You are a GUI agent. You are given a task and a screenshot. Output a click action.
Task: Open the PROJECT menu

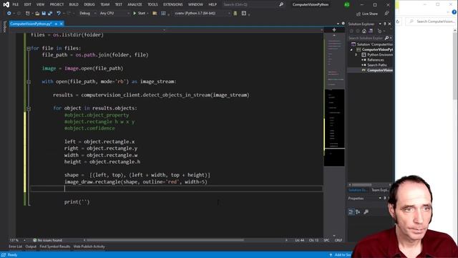pyautogui.click(x=57, y=4)
